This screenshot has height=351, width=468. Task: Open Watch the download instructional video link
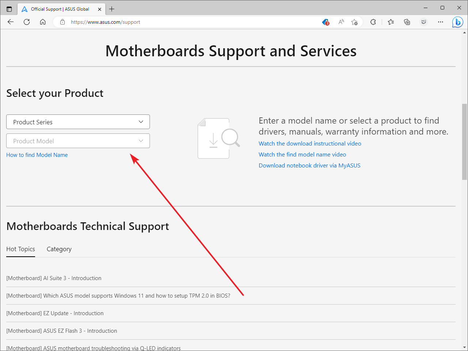point(310,144)
